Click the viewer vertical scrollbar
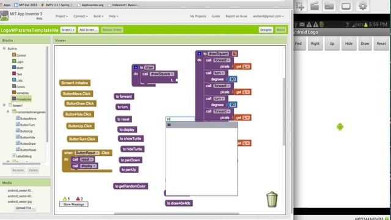The image size is (391, 220). [283, 112]
